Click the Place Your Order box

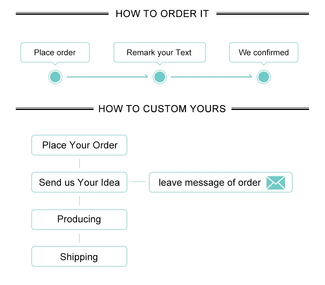coord(79,145)
